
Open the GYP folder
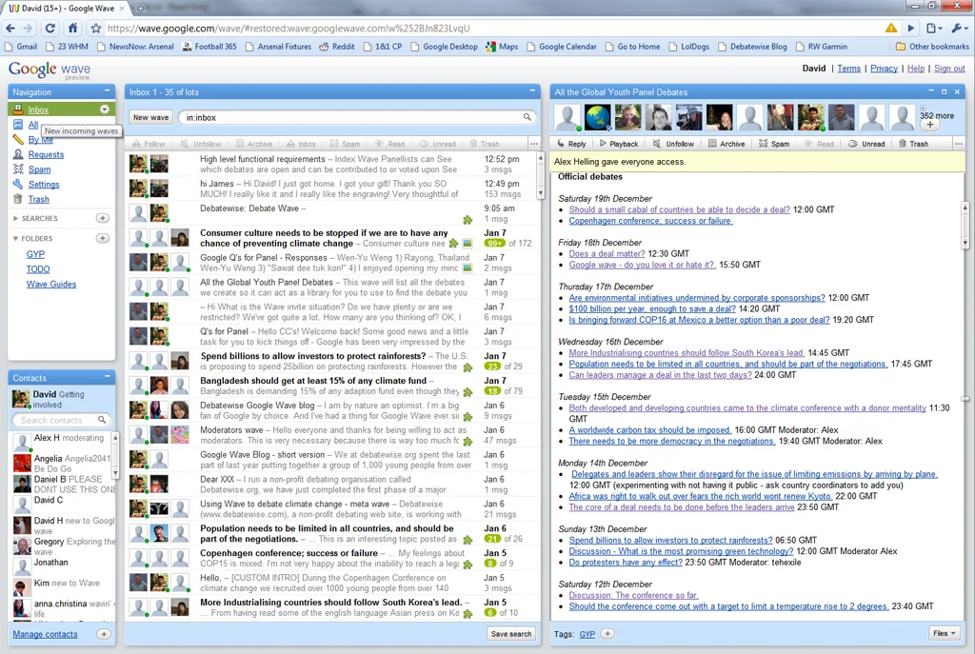pos(35,253)
